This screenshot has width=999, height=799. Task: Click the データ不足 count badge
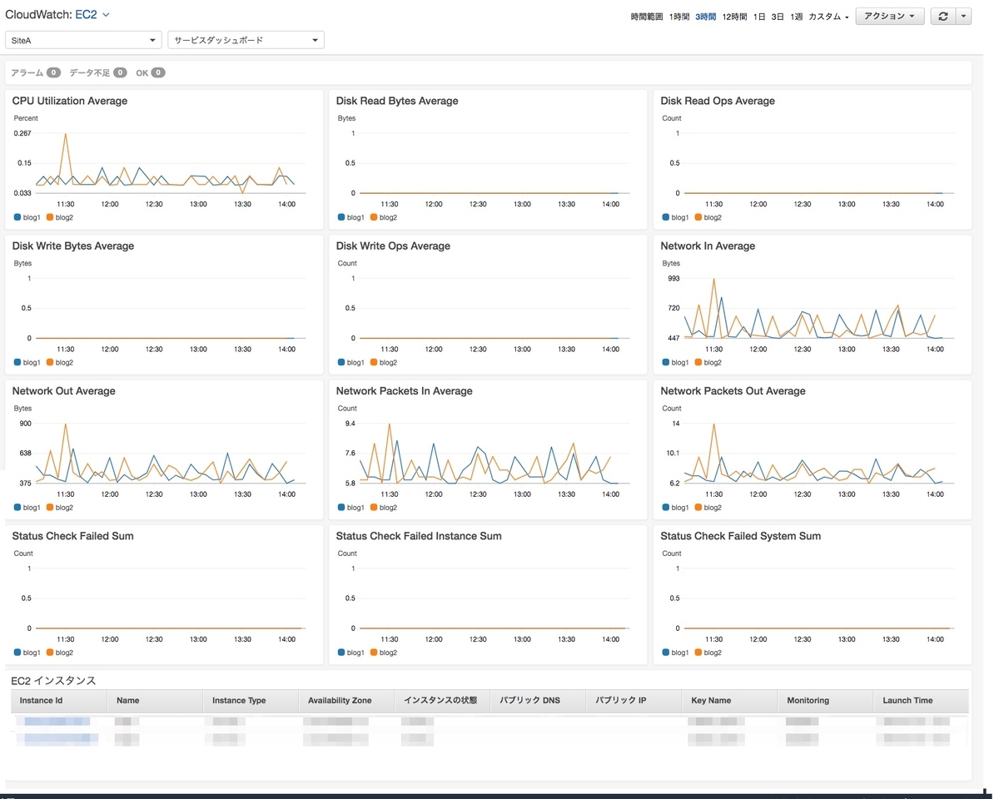coord(120,72)
